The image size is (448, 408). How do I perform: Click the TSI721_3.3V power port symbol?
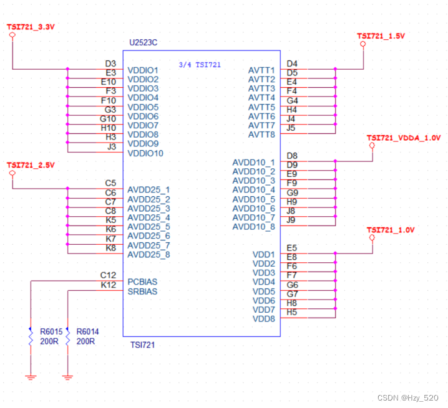pos(12,35)
